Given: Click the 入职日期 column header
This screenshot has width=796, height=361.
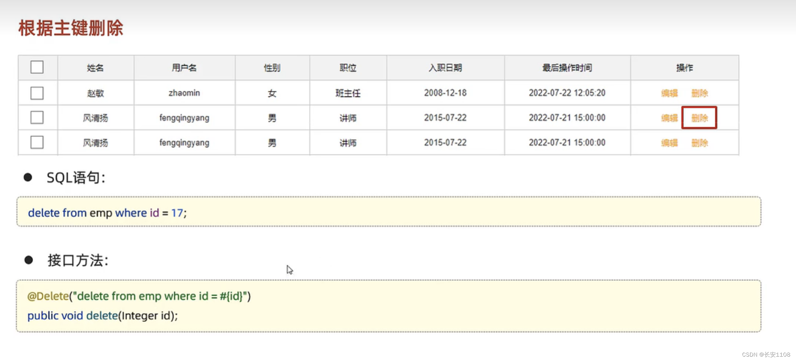Looking at the screenshot, I should click(445, 68).
